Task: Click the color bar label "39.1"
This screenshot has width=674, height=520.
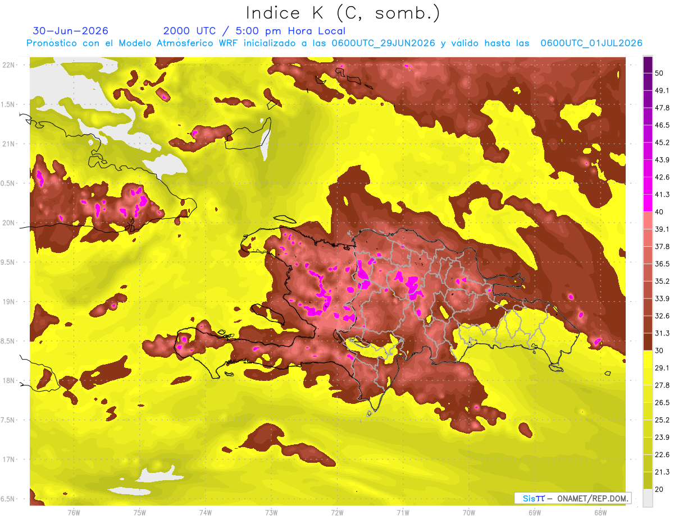Action: (662, 229)
